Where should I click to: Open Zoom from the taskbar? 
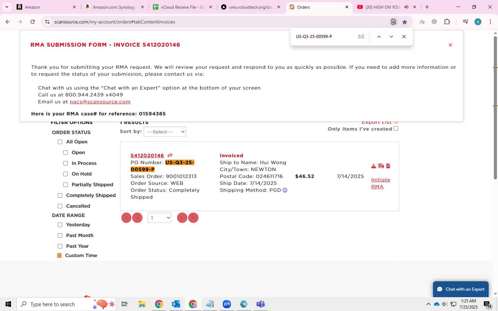(227, 304)
